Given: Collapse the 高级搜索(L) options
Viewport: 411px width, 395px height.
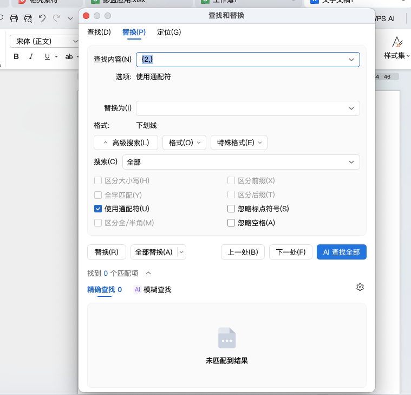Looking at the screenshot, I should (126, 143).
